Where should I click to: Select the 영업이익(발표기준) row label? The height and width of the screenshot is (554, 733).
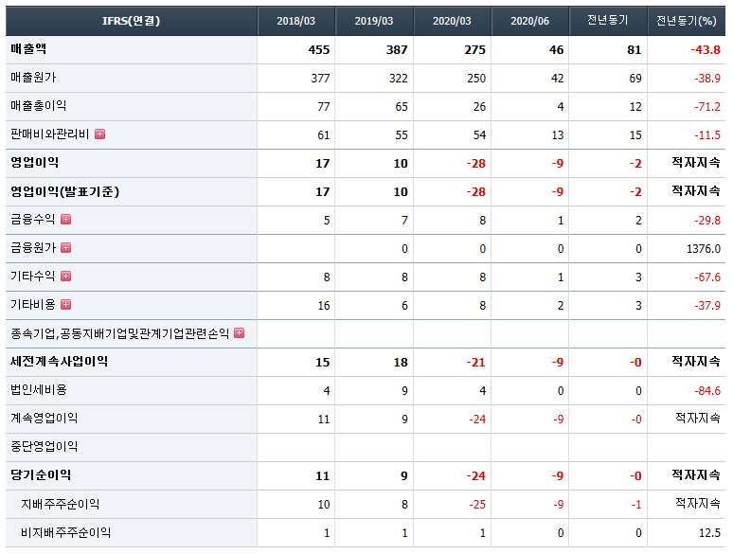(65, 191)
